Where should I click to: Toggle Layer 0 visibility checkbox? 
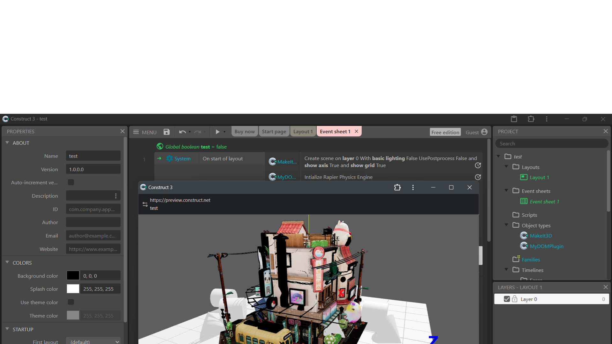coord(507,299)
